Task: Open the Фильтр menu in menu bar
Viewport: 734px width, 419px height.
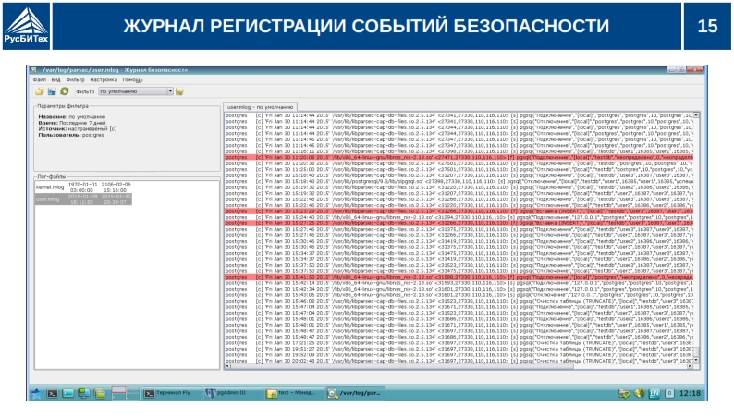Action: 75,80
